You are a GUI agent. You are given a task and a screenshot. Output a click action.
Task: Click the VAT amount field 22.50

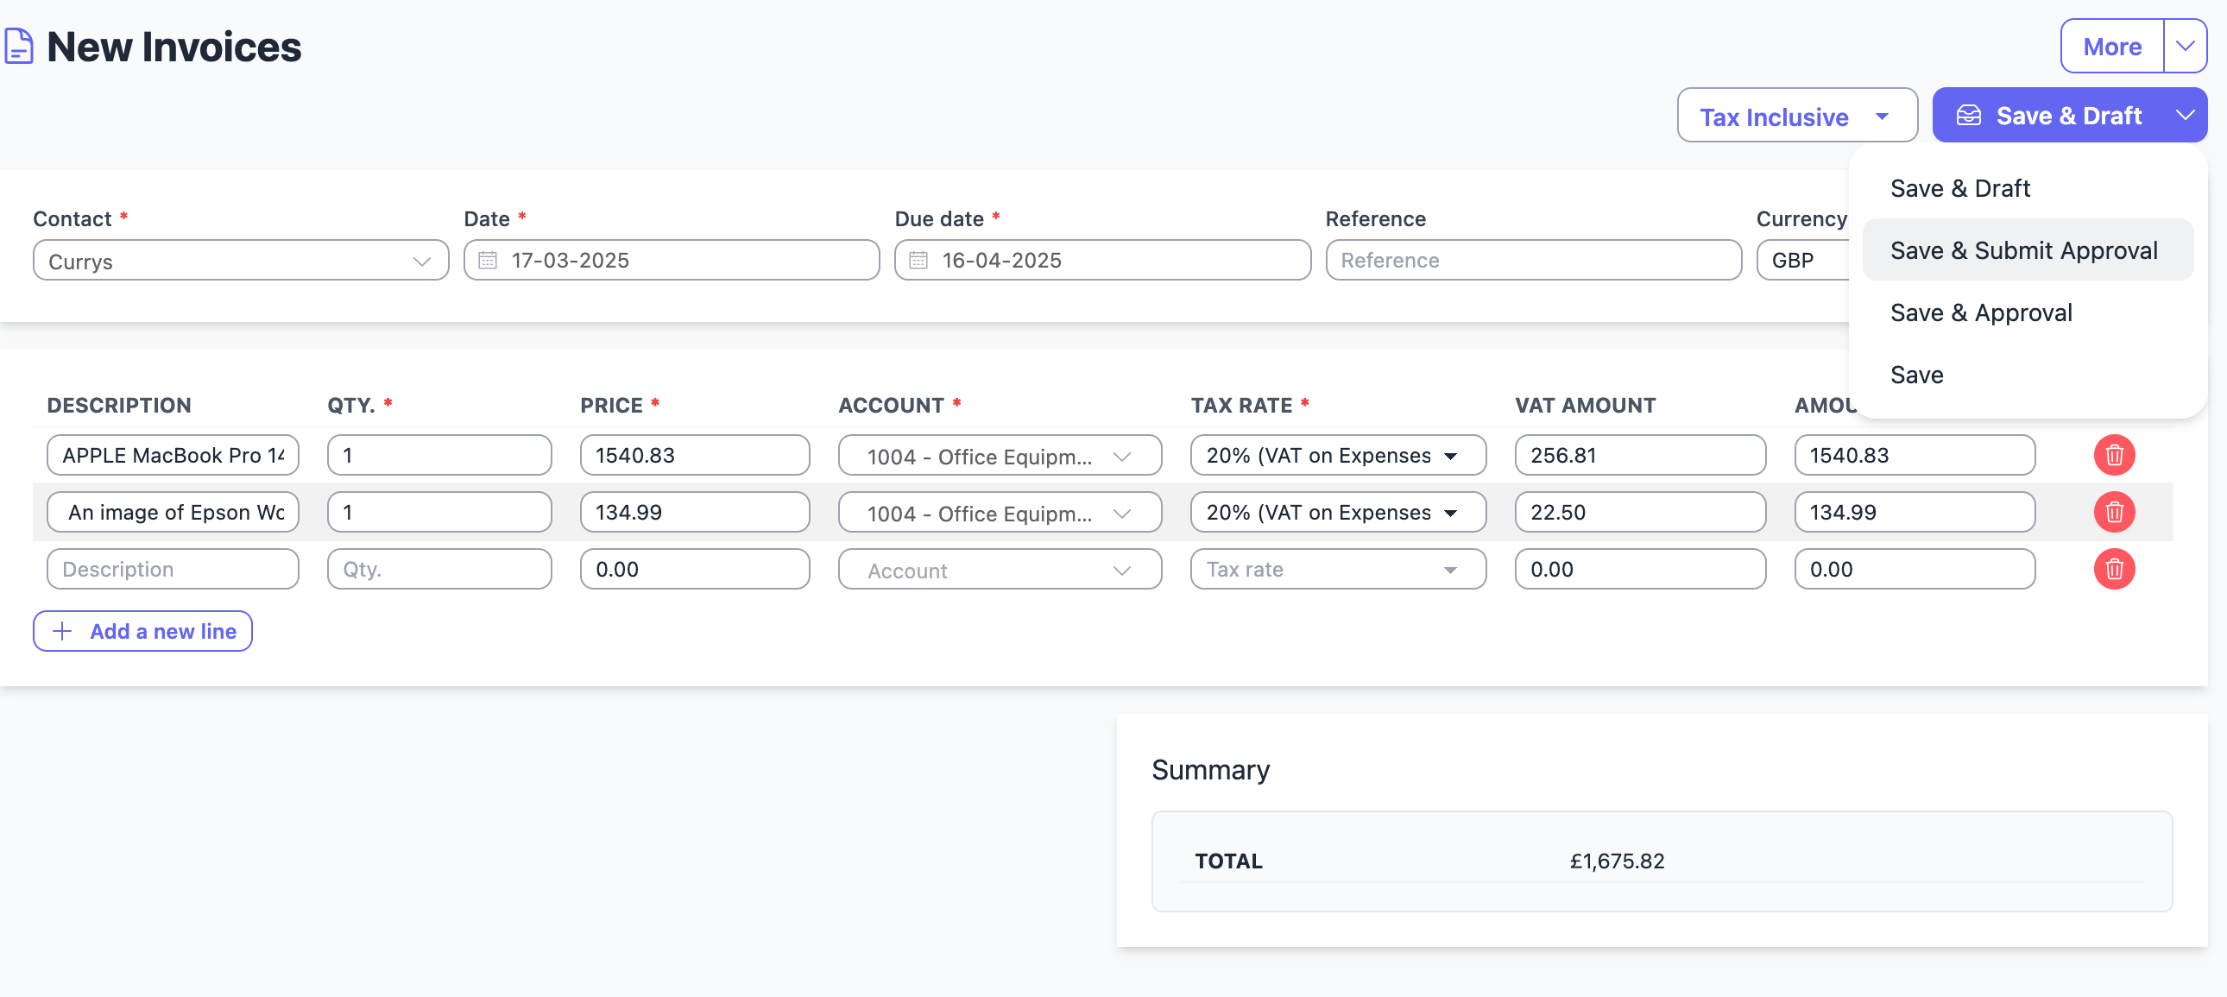coord(1640,513)
